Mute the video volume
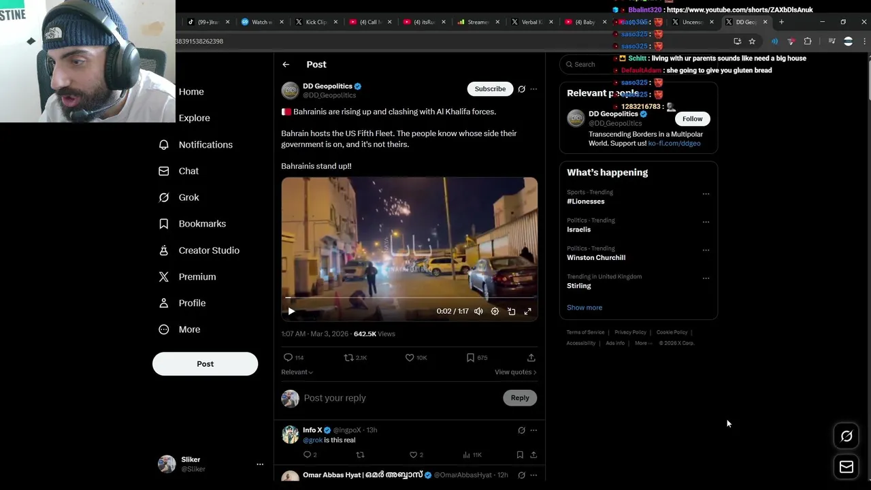This screenshot has width=871, height=490. (478, 311)
